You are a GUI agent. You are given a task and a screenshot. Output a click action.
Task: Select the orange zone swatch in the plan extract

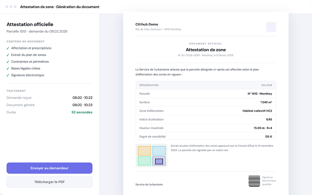point(145,151)
